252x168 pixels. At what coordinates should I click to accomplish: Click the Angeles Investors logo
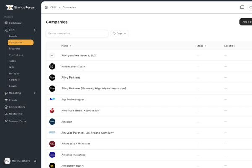click(52, 155)
